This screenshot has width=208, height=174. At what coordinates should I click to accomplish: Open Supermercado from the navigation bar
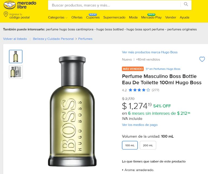pyautogui.click(x=114, y=18)
